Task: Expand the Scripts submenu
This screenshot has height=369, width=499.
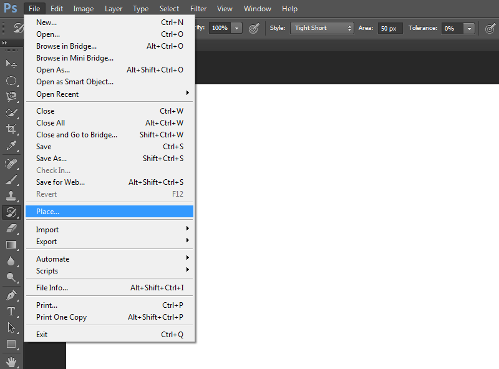Action: (110, 270)
